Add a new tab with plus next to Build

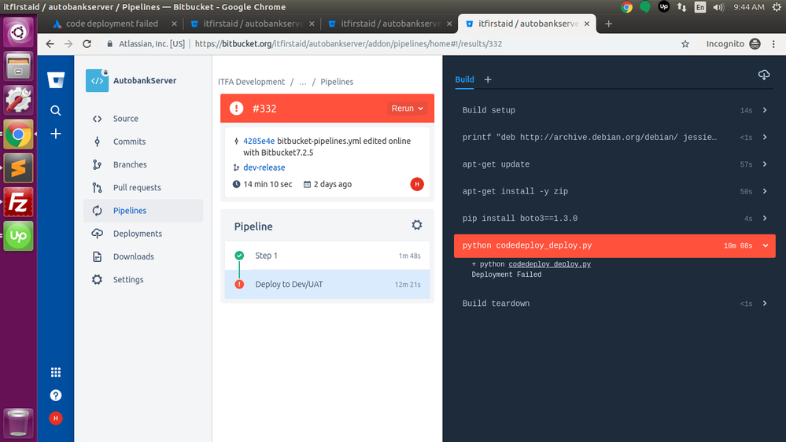(488, 79)
